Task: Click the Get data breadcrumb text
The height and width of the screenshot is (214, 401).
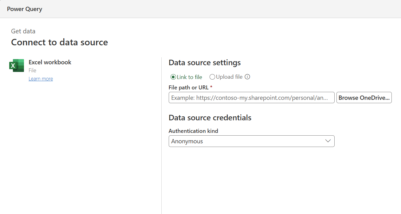Action: [23, 31]
